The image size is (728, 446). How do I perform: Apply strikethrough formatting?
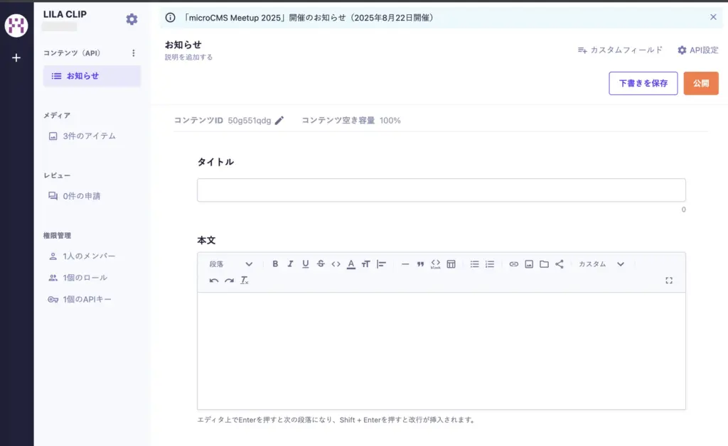point(321,263)
